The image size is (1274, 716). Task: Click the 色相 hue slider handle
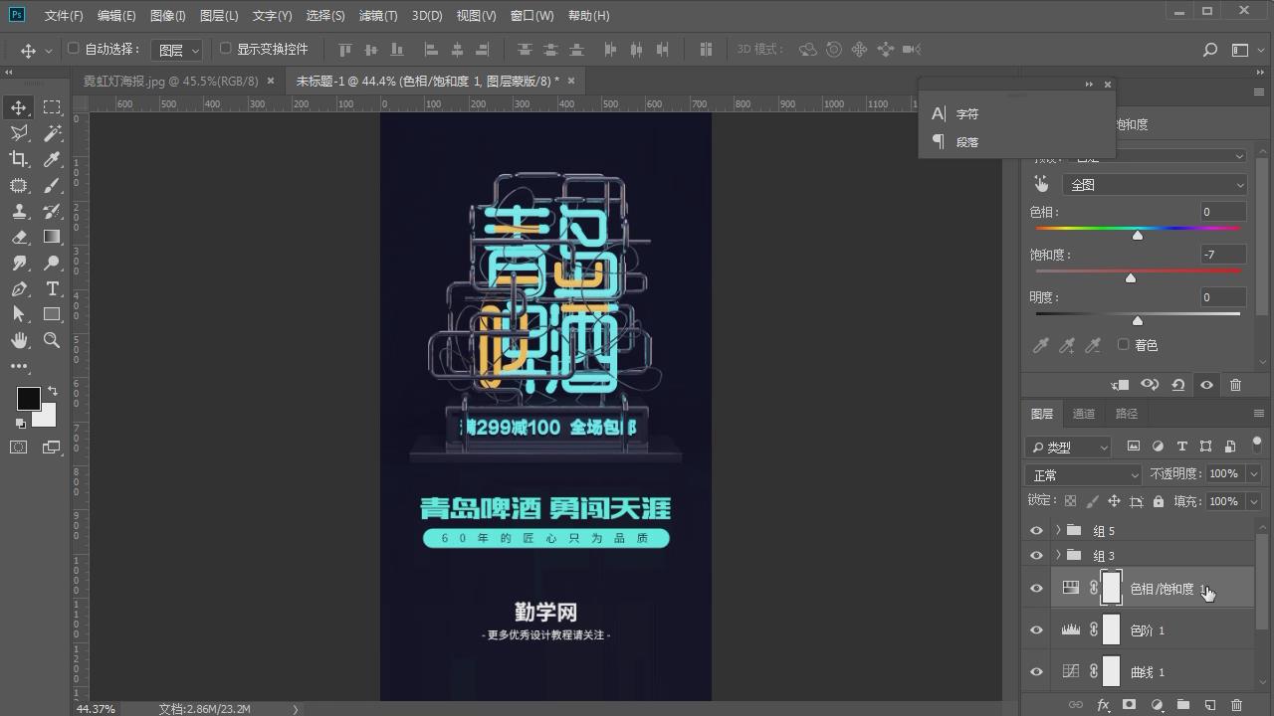pos(1138,236)
